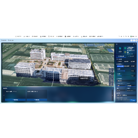Select the highlighted blue segmented mode option

click(120, 66)
